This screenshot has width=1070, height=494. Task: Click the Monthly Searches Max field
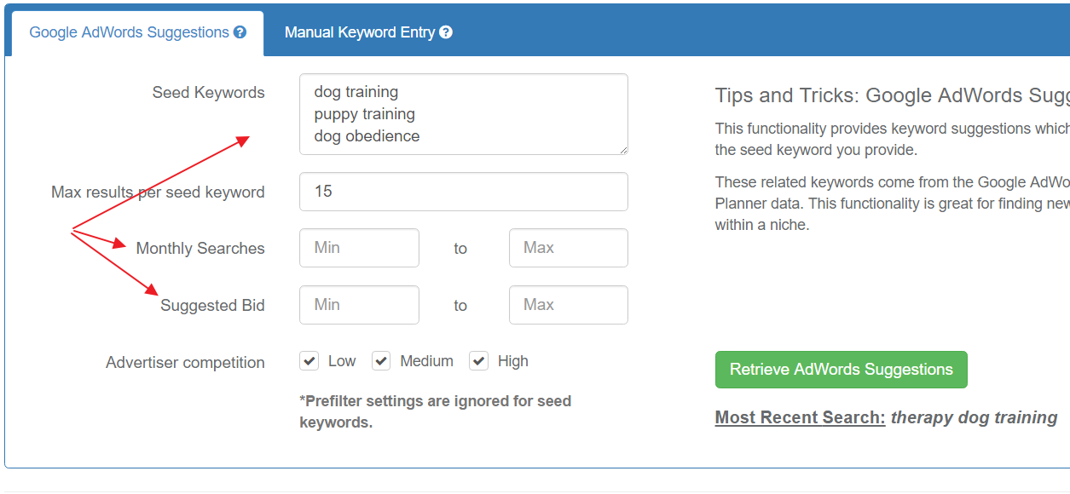point(568,248)
